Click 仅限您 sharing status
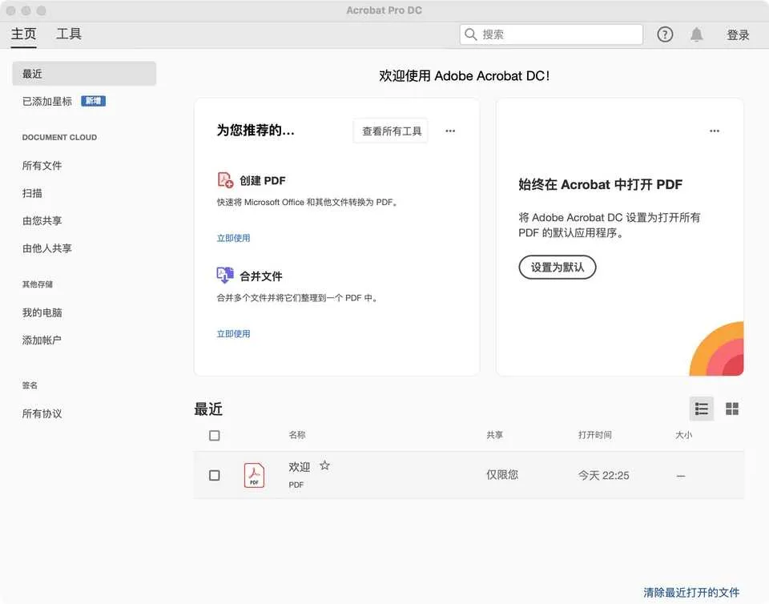769x604 pixels. (x=502, y=474)
